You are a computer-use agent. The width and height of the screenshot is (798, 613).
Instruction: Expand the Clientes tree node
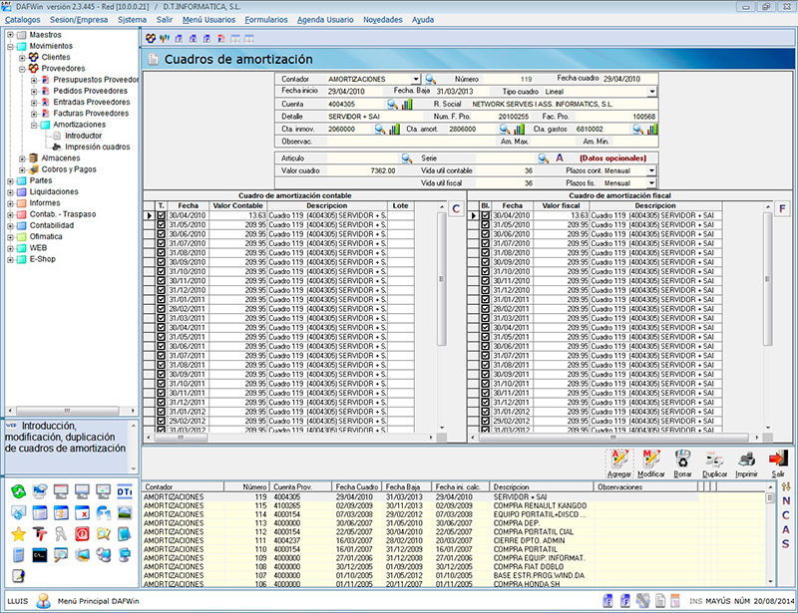click(x=22, y=57)
